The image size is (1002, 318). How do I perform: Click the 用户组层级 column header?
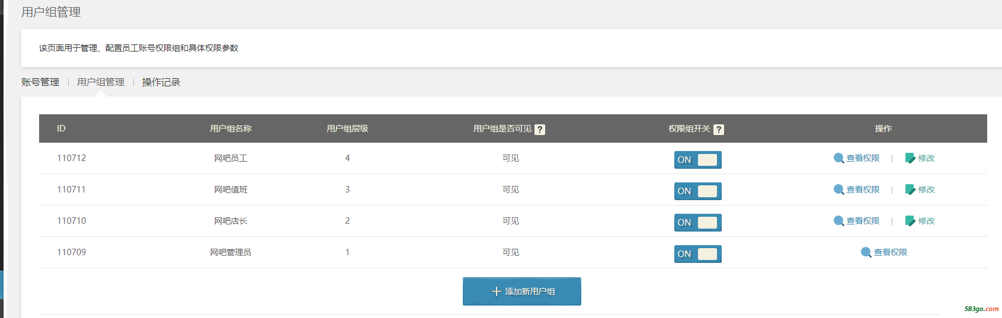(347, 129)
